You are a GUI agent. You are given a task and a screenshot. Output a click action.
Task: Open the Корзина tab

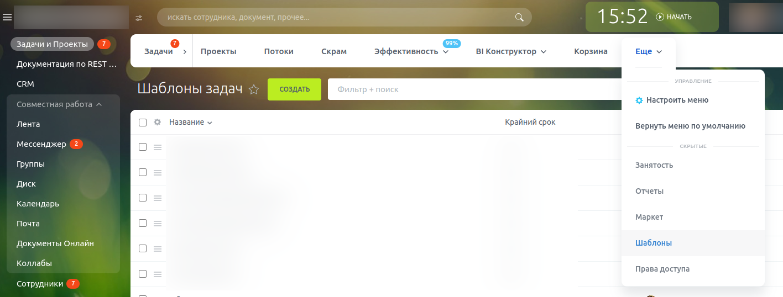591,51
